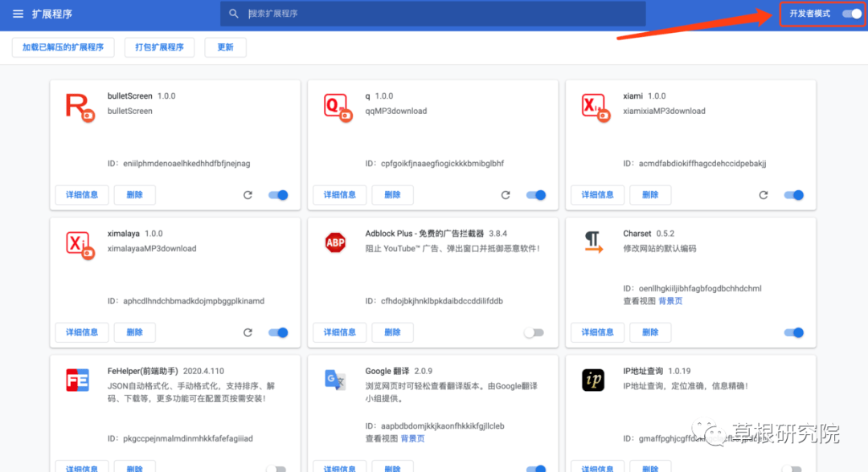Click the text "IP地址查询，定位准确，信息精确！"
Screen dimensions: 868x472
coord(686,386)
